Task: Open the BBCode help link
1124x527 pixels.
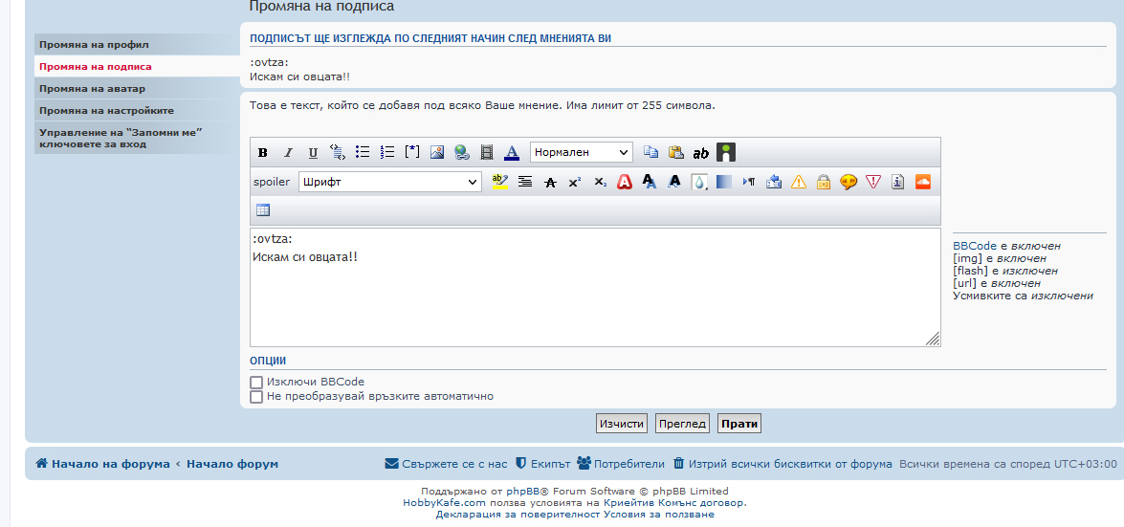Action: pyautogui.click(x=975, y=246)
